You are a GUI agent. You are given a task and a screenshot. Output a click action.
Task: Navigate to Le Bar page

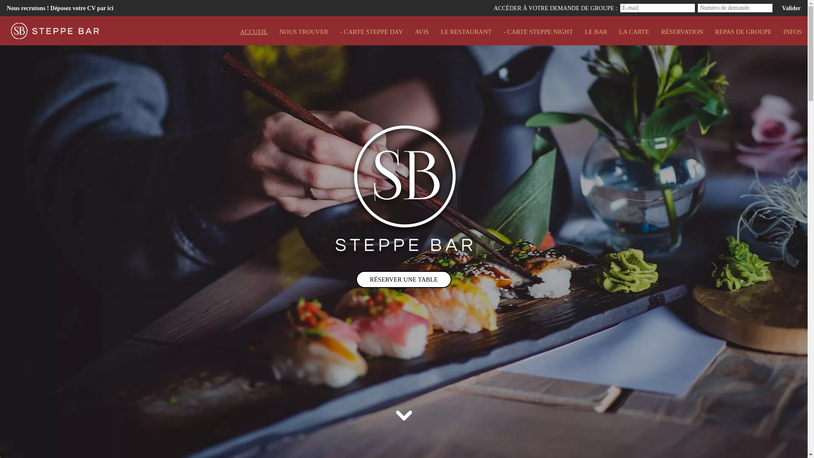tap(596, 32)
